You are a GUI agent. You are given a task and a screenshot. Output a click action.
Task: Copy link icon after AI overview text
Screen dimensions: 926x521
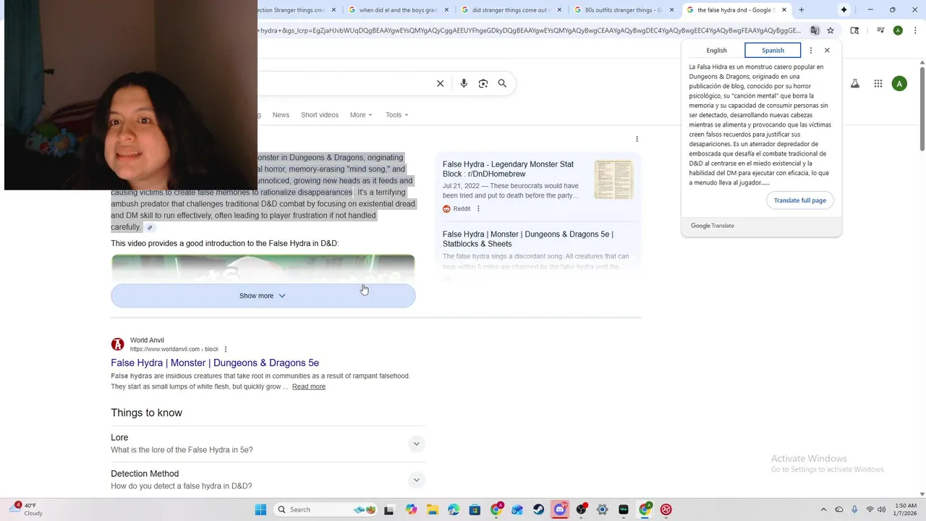(x=150, y=228)
